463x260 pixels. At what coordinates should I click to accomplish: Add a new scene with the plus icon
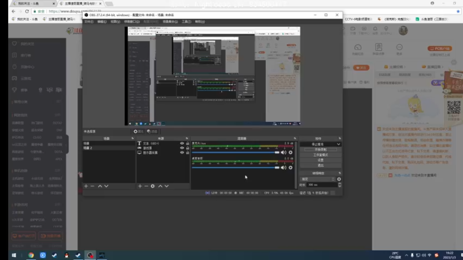click(86, 186)
